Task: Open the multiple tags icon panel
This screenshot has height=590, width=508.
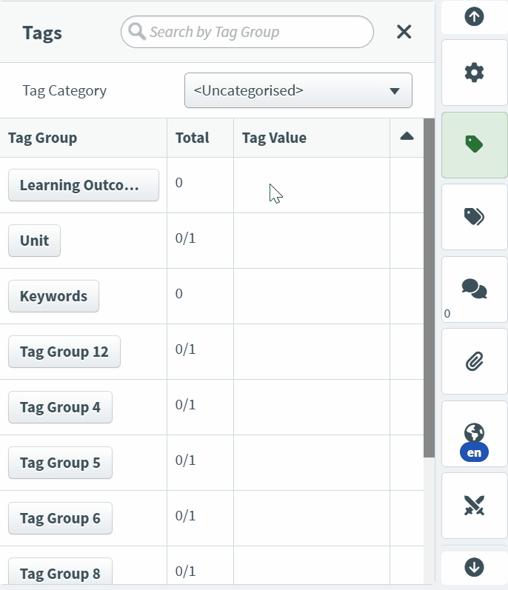Action: click(x=474, y=216)
